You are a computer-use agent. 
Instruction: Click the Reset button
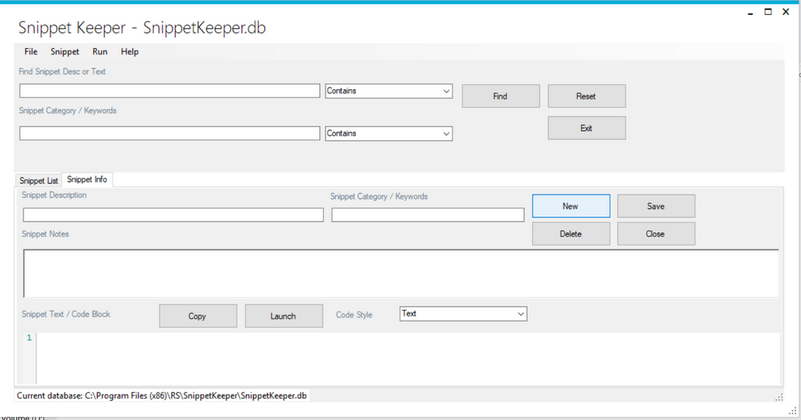[x=587, y=96]
